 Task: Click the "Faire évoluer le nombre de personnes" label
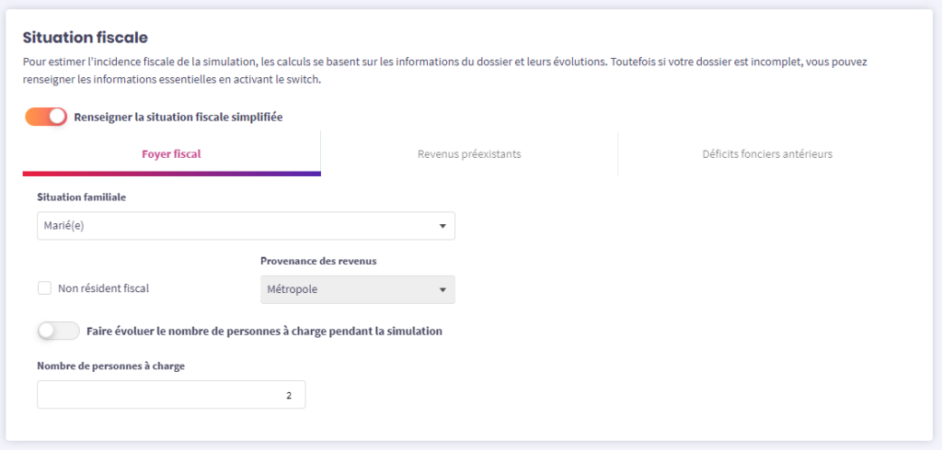(x=264, y=331)
